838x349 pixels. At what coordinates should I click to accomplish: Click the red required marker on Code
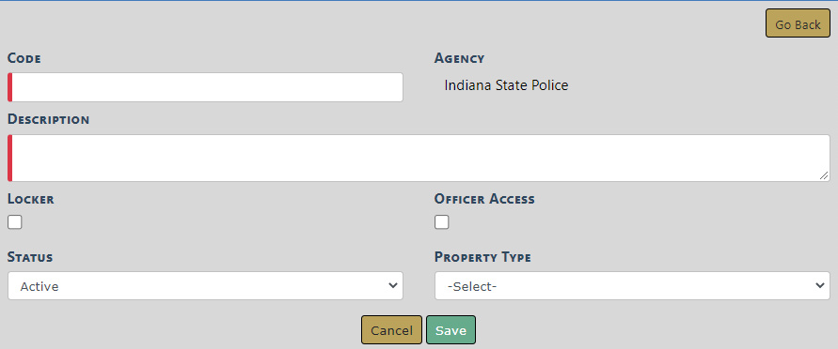[x=9, y=87]
